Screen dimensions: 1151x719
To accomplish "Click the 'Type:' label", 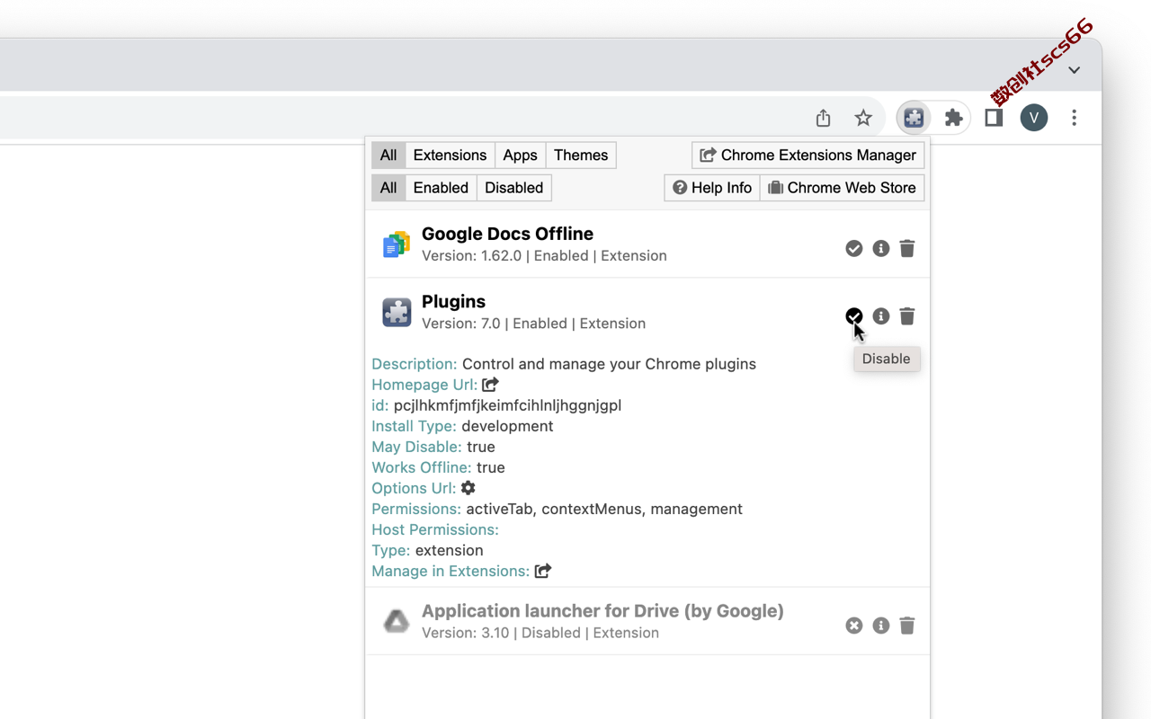I will [391, 550].
